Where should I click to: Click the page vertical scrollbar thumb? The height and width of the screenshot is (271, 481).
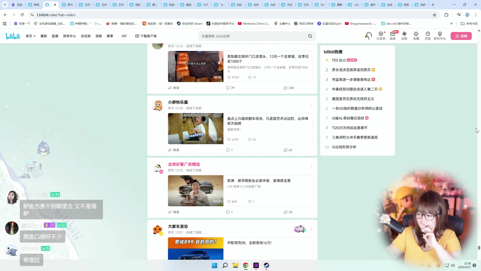tap(479, 248)
